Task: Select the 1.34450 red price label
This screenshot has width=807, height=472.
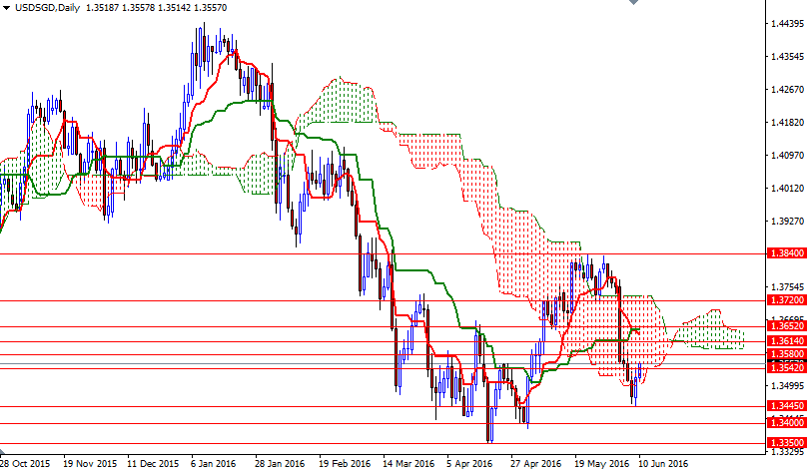Action: [785, 406]
